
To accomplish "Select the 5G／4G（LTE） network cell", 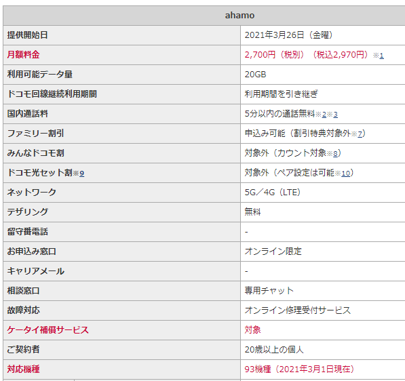I will [x=323, y=193].
